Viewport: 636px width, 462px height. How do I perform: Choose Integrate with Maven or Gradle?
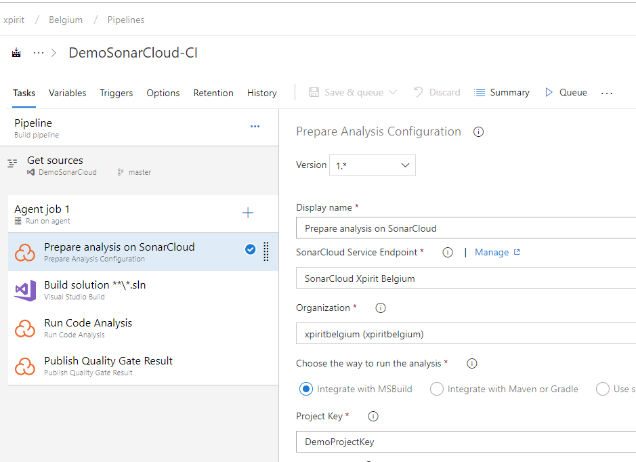pyautogui.click(x=437, y=389)
